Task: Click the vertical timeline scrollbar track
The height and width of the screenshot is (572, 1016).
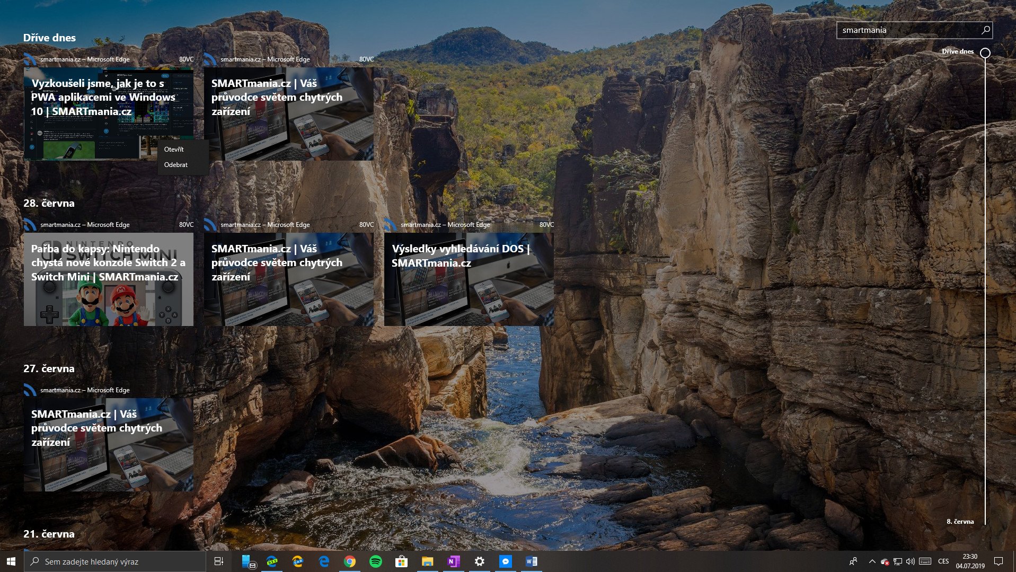Action: tap(985, 292)
